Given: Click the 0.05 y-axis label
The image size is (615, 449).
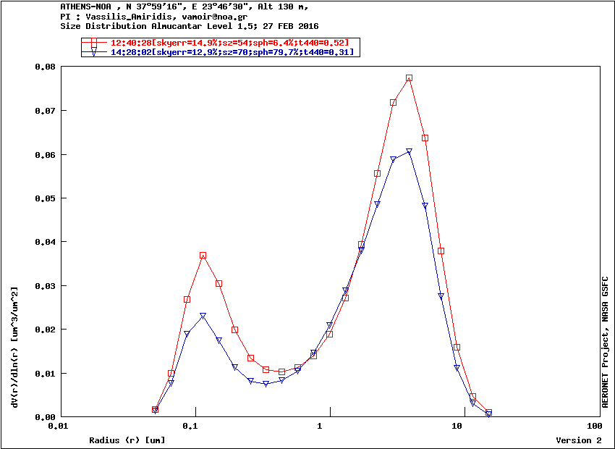Looking at the screenshot, I should coord(45,198).
